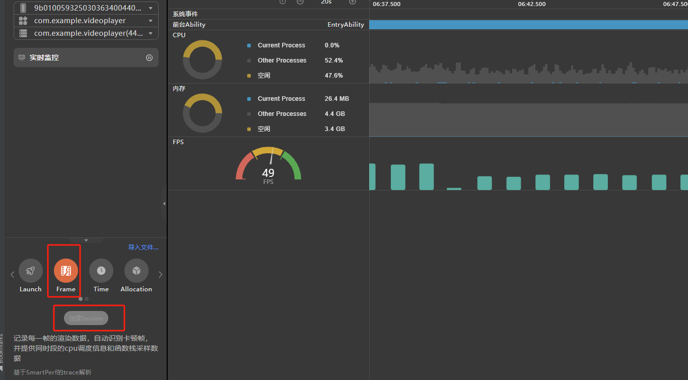This screenshot has width=688, height=380.
Task: Click the left arrow of template carousel
Action: coord(13,275)
